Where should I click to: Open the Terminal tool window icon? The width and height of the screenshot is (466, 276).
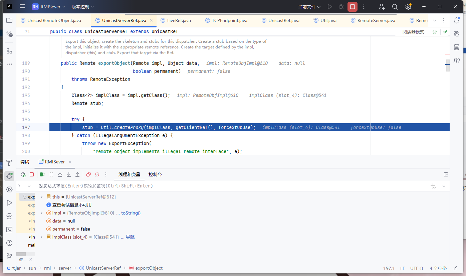[x=9, y=230]
